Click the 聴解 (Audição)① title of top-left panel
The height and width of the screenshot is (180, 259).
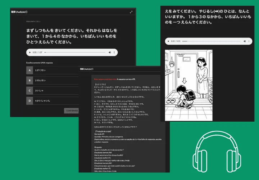19,12
